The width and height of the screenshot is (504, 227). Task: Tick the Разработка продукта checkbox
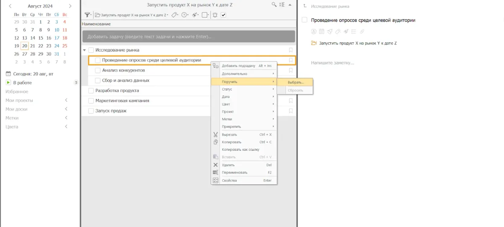click(91, 90)
